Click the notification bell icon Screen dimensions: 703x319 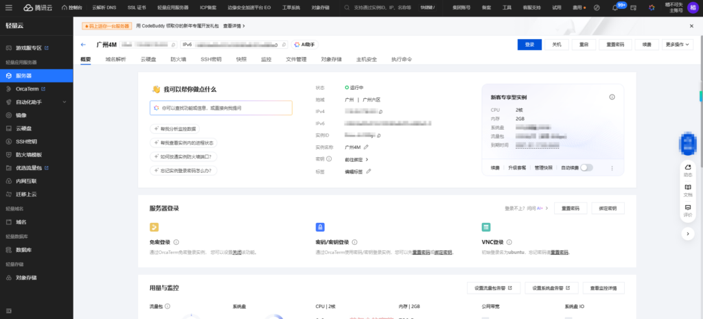coord(613,8)
